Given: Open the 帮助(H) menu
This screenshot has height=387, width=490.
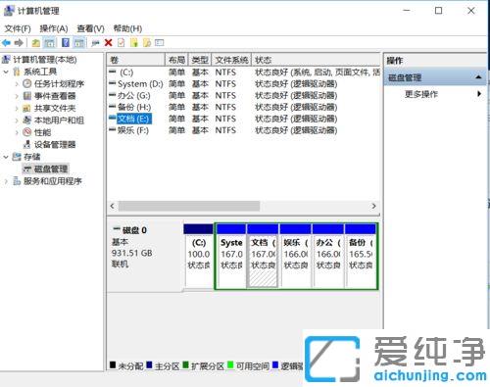Looking at the screenshot, I should pyautogui.click(x=127, y=28).
